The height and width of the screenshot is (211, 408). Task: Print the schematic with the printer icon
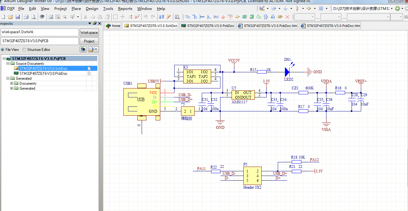(26, 16)
